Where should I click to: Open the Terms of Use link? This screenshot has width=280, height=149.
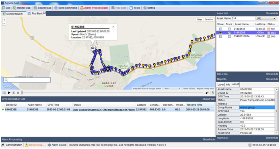[x=188, y=89]
